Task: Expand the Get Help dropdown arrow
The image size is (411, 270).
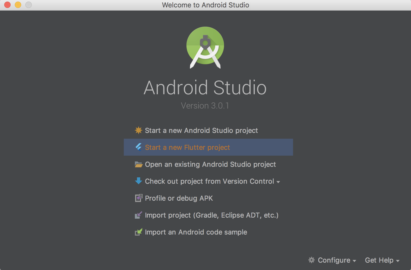Action: 398,261
